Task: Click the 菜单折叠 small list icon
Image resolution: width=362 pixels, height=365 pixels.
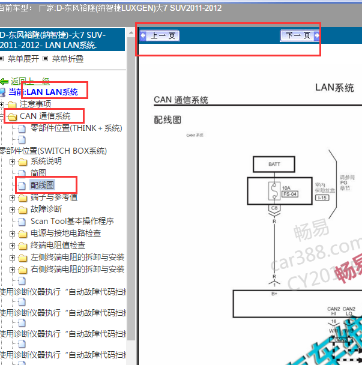Action: [x=46, y=59]
